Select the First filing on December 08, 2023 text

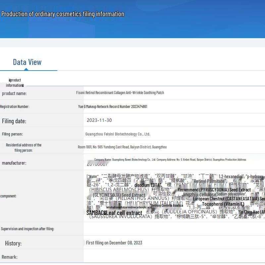coord(114,243)
